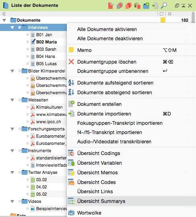Viewport: 196px width, 217px height.
Task: Collapse the Dokumente root folder
Action: [x=4, y=21]
